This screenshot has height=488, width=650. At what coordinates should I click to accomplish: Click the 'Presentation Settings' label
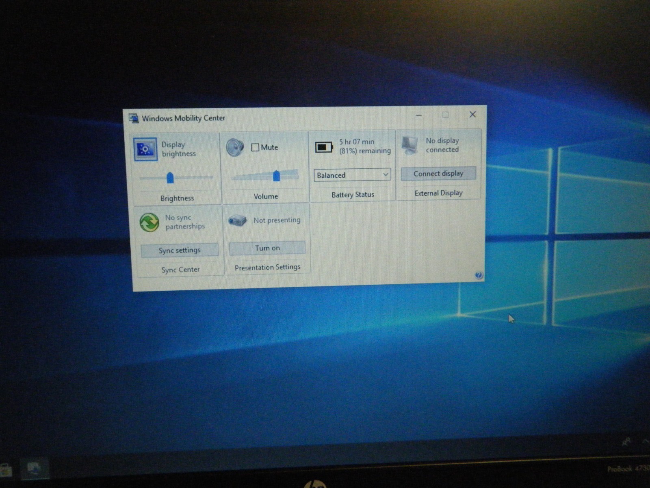pos(268,267)
